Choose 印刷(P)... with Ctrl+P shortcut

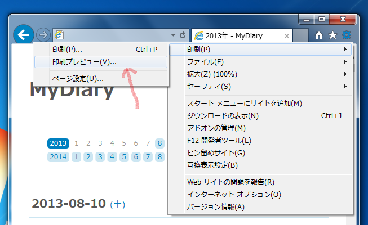point(67,49)
